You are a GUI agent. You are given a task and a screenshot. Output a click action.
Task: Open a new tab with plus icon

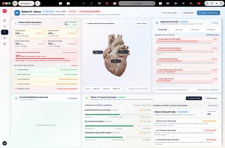pos(216,3)
